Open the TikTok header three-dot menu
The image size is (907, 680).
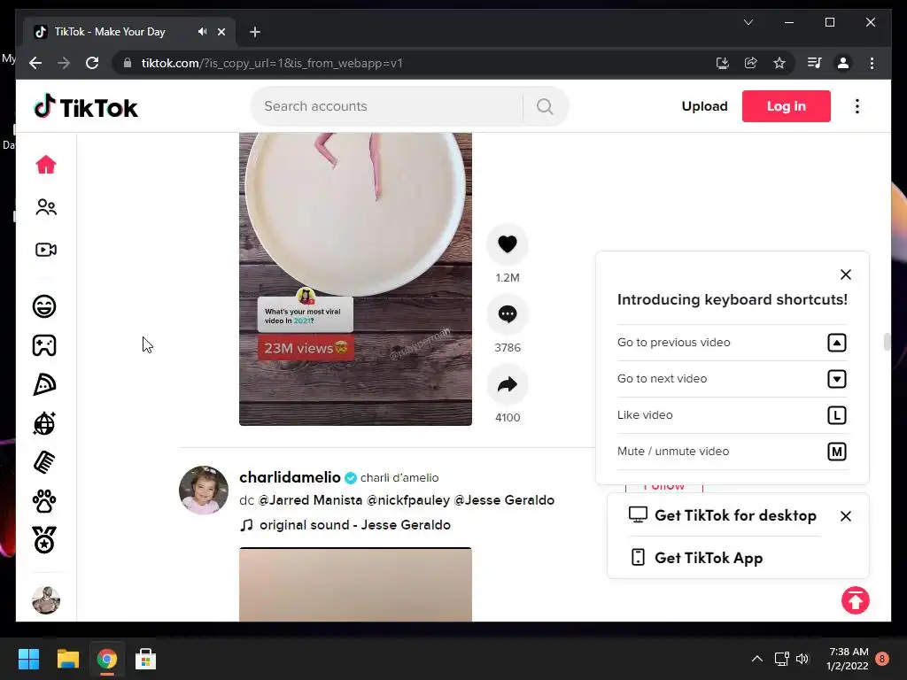(x=857, y=106)
